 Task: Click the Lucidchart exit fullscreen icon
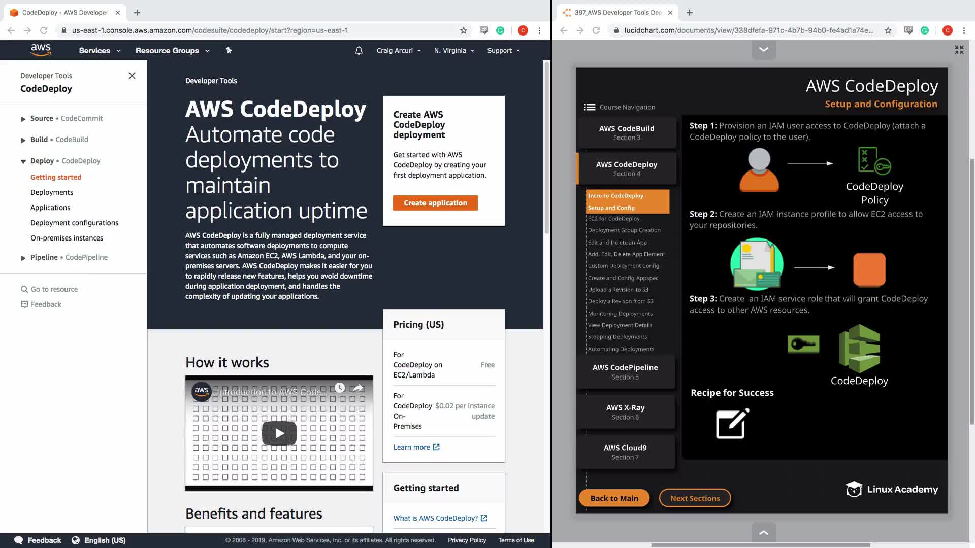(x=959, y=50)
